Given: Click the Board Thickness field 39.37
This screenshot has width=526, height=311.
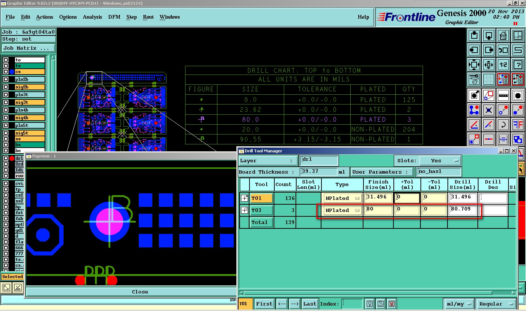Looking at the screenshot, I should [318, 171].
